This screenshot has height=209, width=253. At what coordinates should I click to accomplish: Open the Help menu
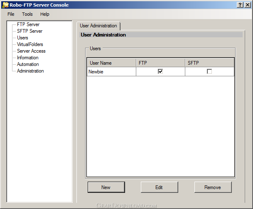click(x=45, y=14)
